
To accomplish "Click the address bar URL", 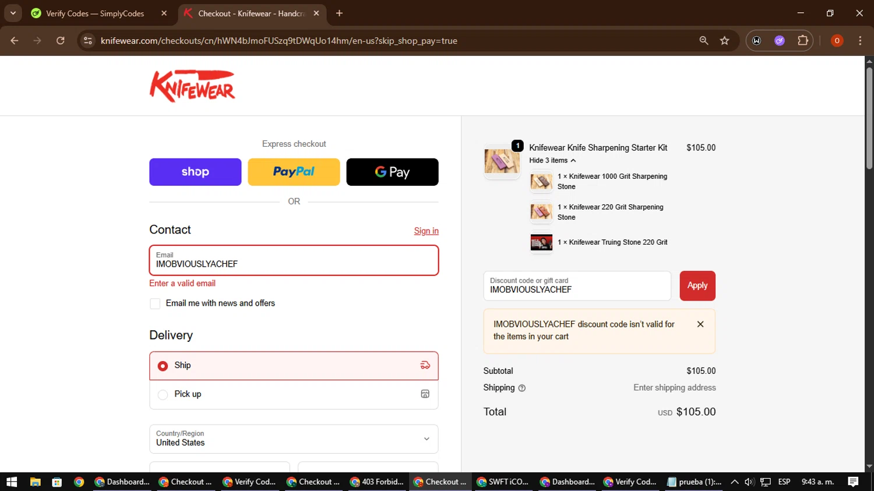I will [x=279, y=41].
